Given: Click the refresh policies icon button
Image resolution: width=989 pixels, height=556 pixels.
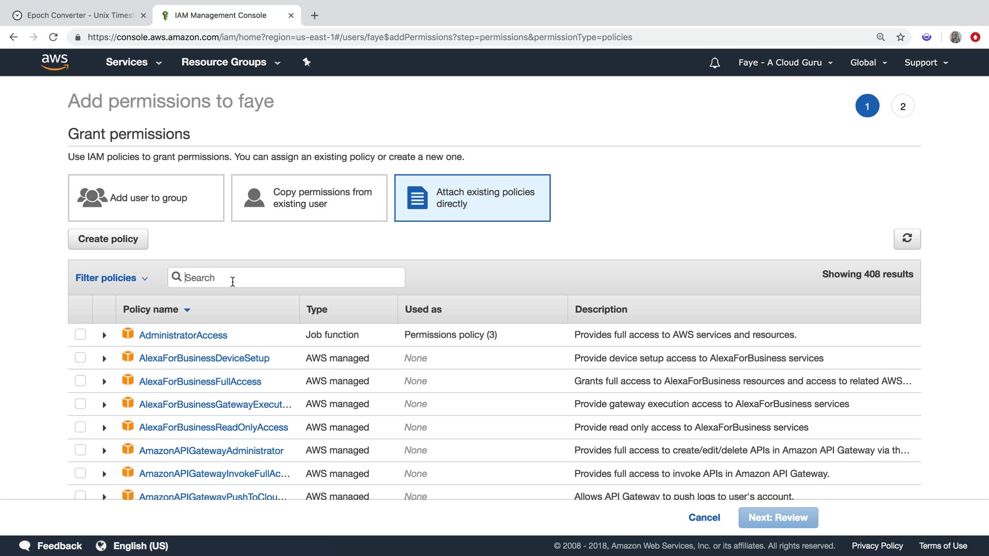Looking at the screenshot, I should [907, 238].
